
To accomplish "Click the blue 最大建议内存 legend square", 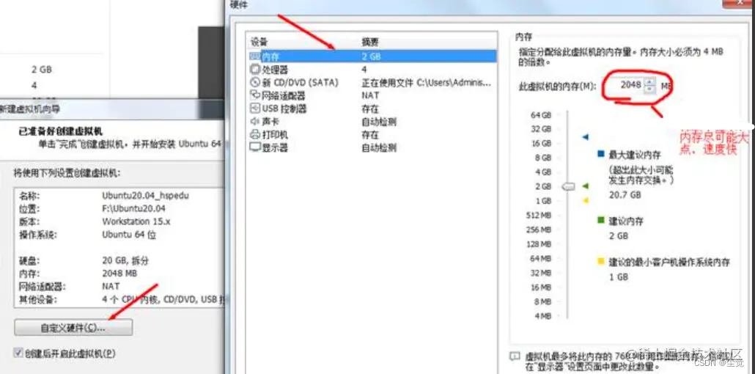I will 600,154.
